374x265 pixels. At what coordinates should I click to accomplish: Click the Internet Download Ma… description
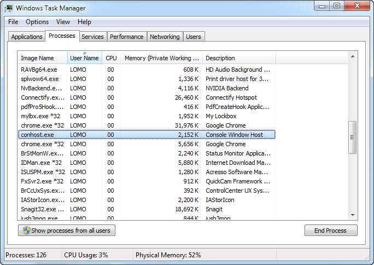click(238, 163)
